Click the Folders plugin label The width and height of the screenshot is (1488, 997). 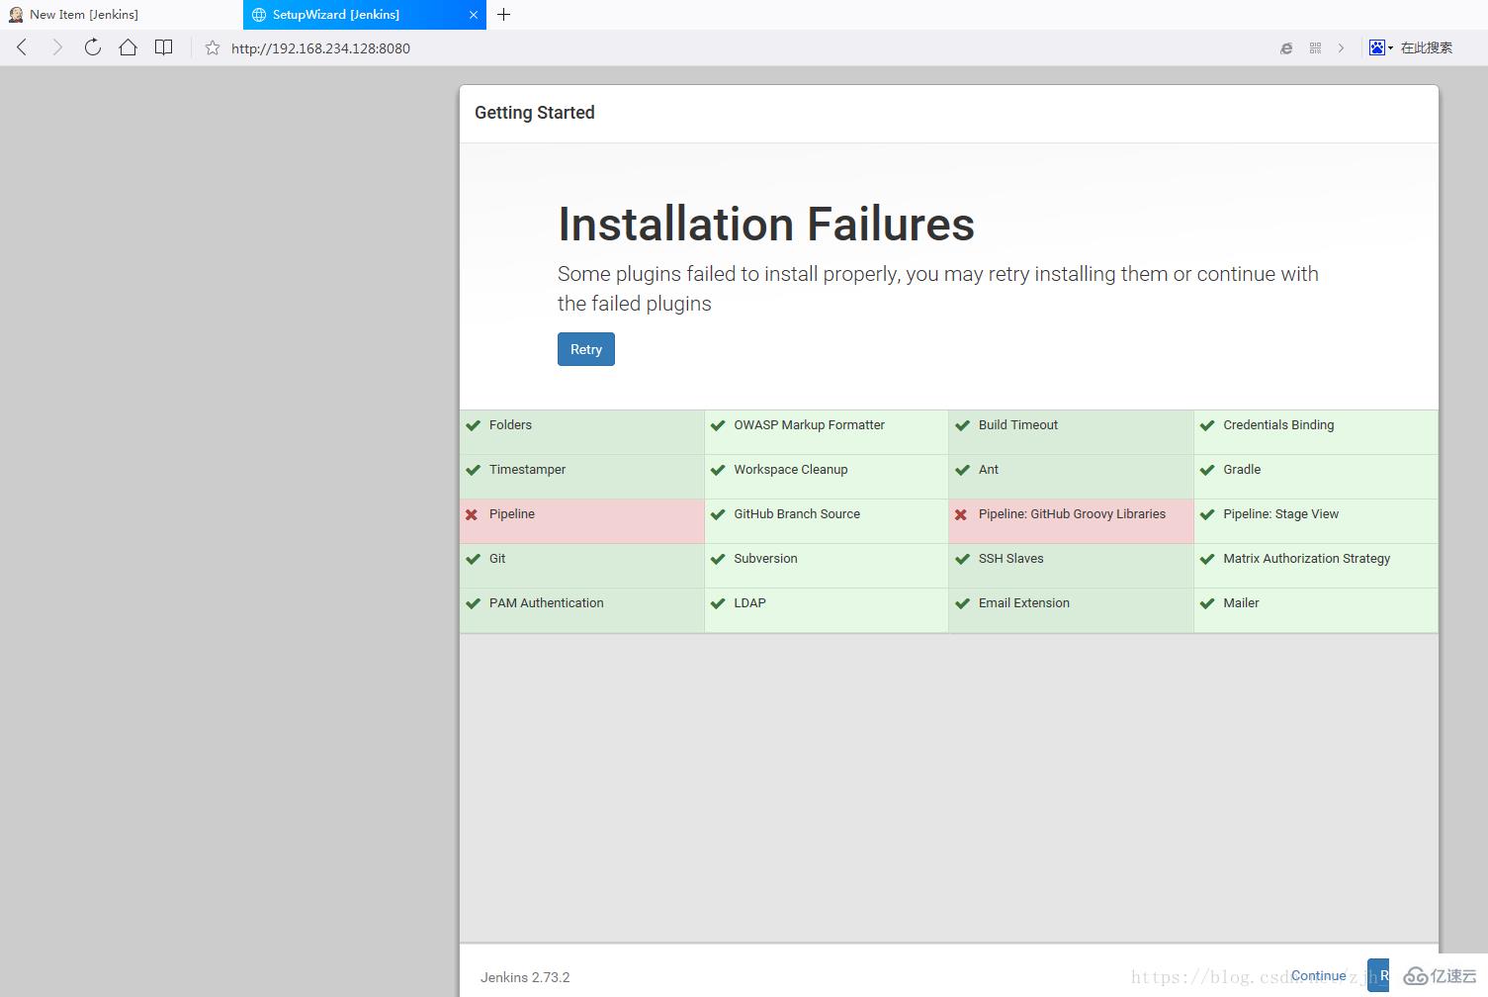[x=510, y=425]
